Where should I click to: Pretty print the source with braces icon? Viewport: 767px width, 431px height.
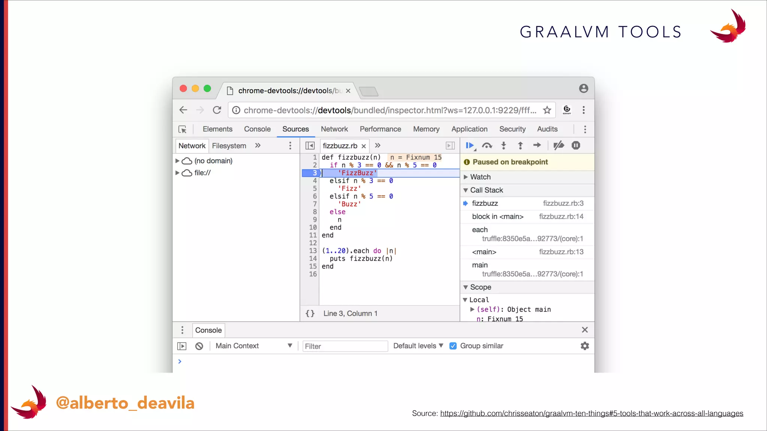310,314
